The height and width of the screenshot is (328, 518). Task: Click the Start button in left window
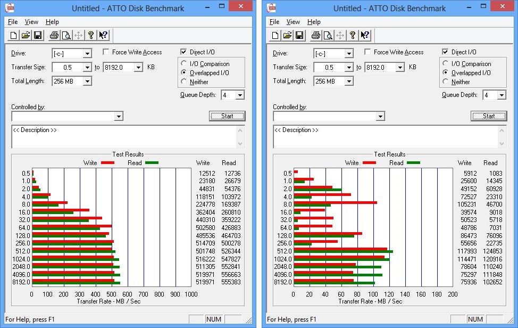tap(227, 116)
